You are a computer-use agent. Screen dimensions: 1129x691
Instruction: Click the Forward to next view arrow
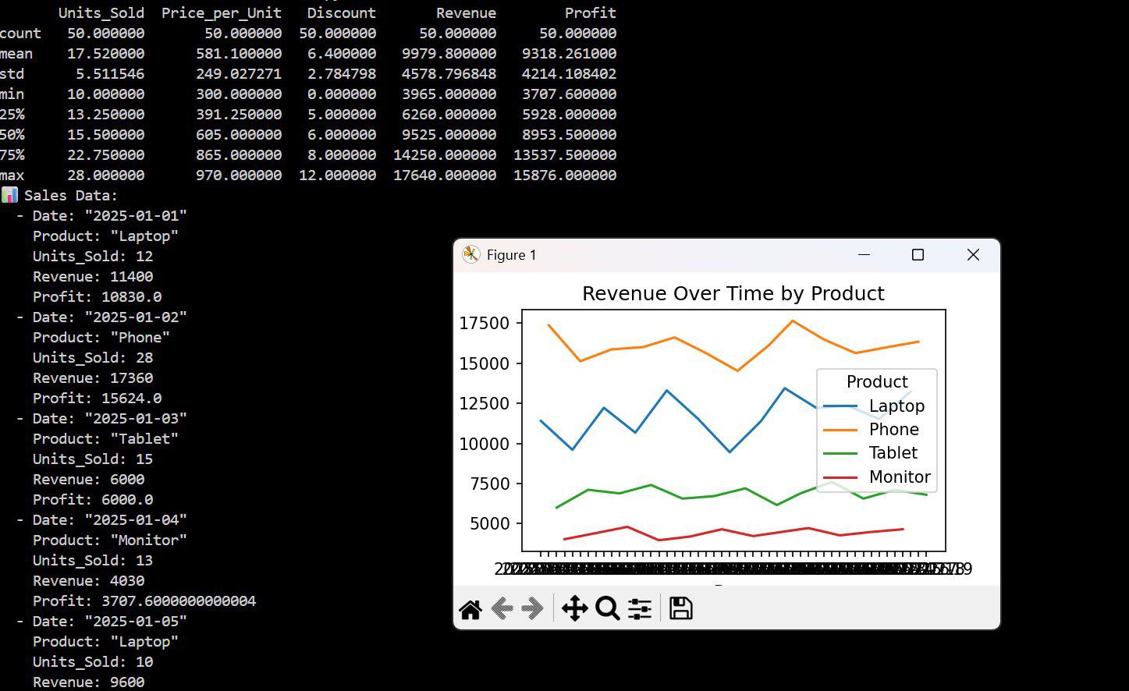point(534,608)
